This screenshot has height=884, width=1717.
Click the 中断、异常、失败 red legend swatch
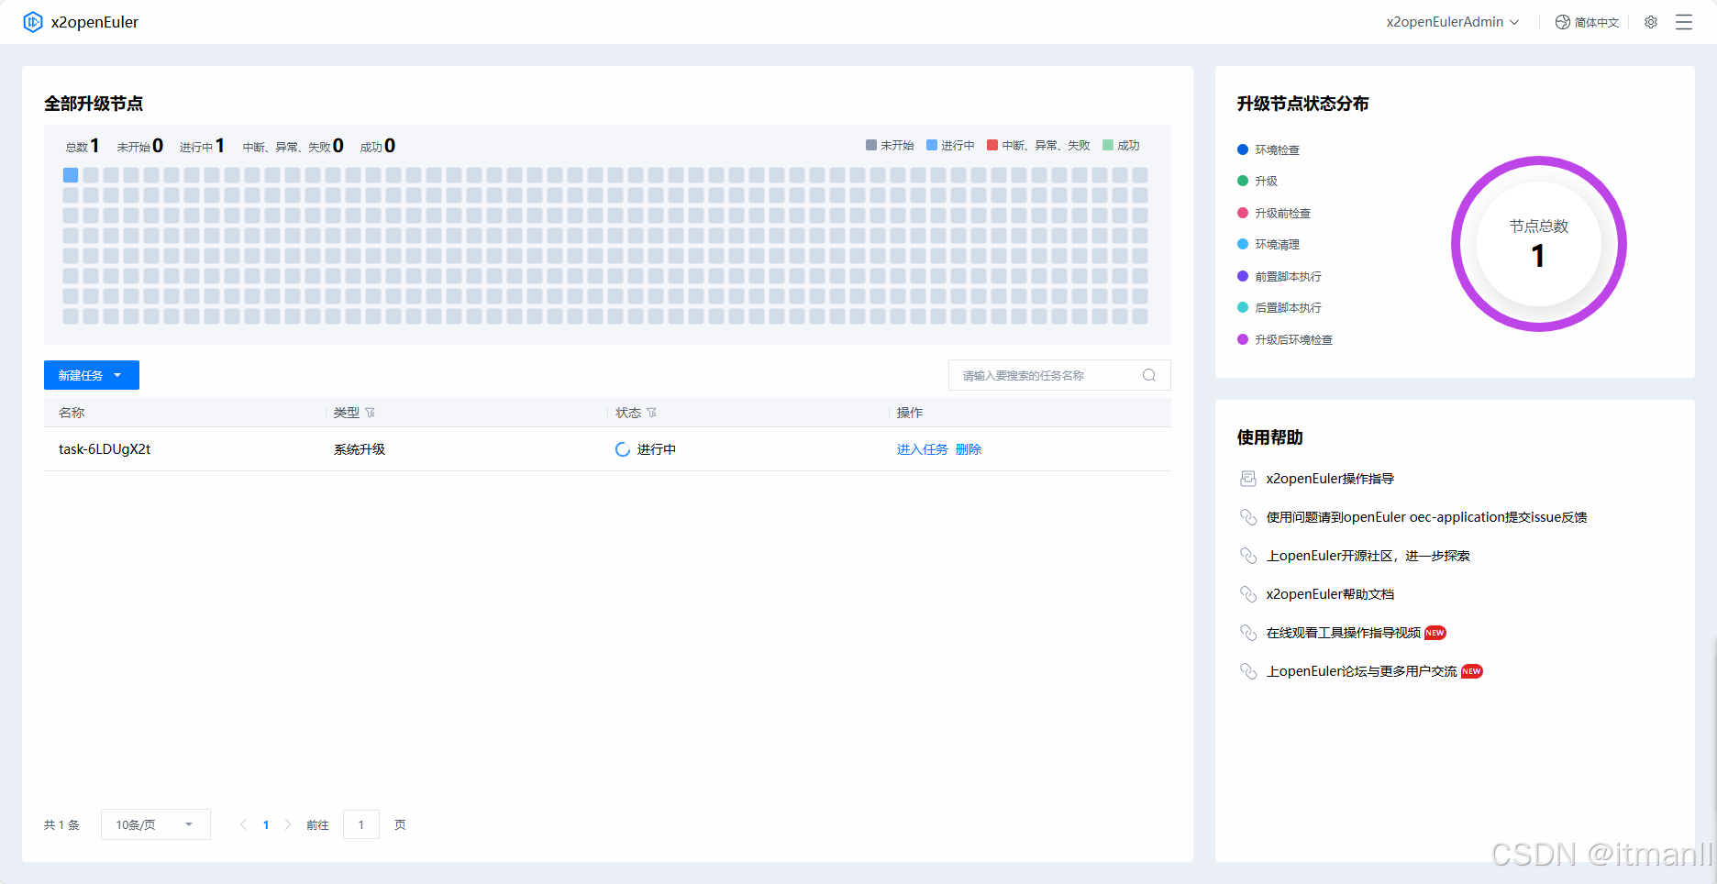[x=992, y=145]
